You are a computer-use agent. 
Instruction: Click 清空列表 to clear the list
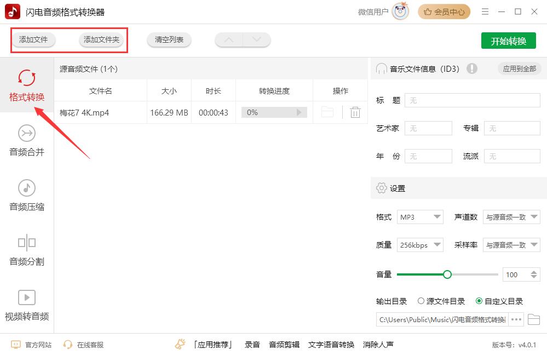click(170, 40)
